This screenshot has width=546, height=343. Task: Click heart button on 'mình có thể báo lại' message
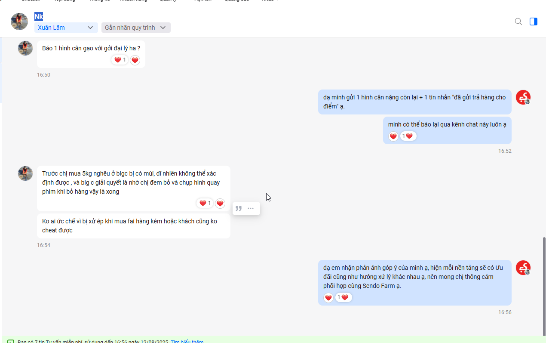tap(393, 136)
